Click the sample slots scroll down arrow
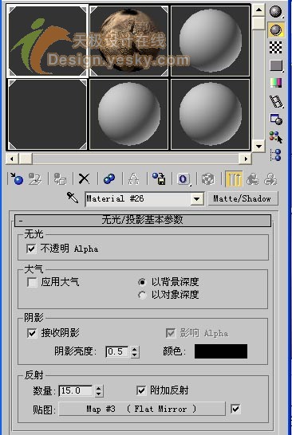292x435 pixels. (258, 146)
